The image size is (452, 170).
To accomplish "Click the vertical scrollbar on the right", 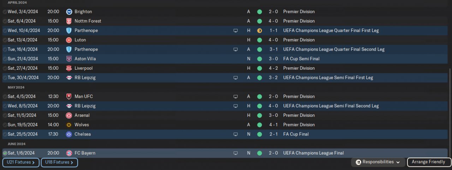I will (450, 113).
